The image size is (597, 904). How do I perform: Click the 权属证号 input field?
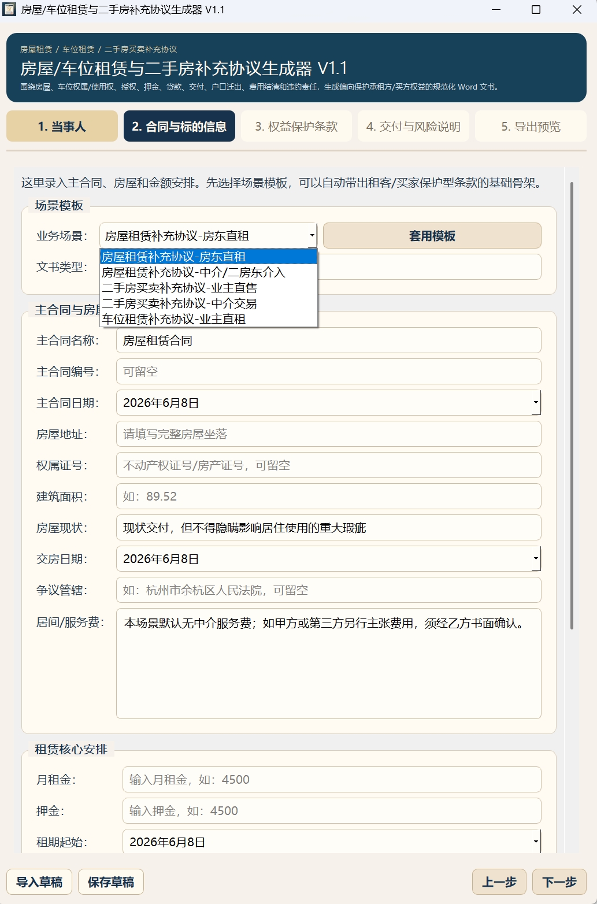329,465
